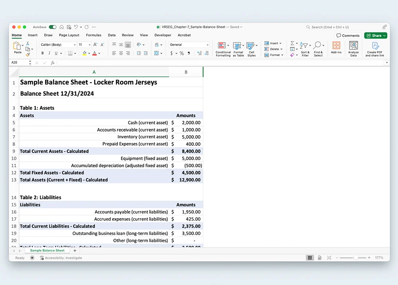Viewport: 398px width, 285px height.
Task: Decrease indent in cell
Action: click(x=139, y=53)
